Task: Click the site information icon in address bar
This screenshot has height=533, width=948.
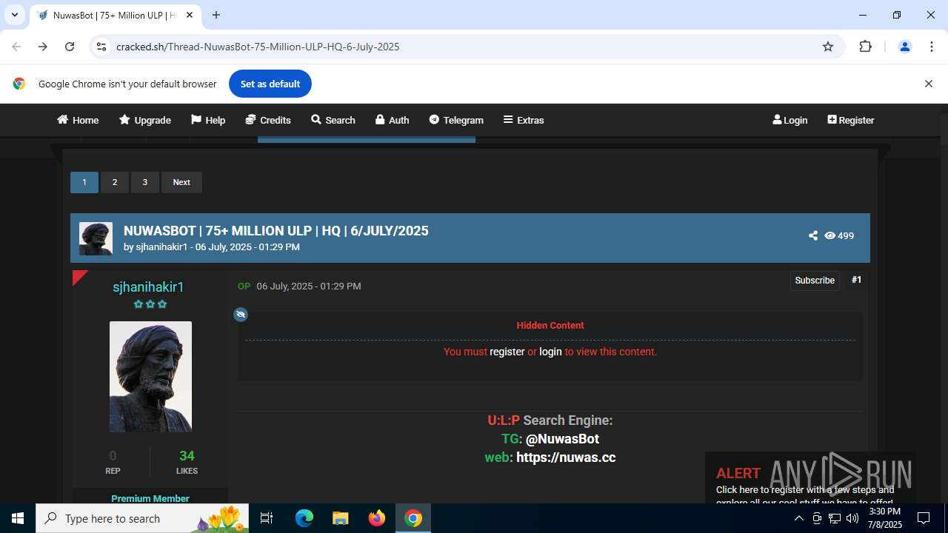Action: [x=101, y=47]
